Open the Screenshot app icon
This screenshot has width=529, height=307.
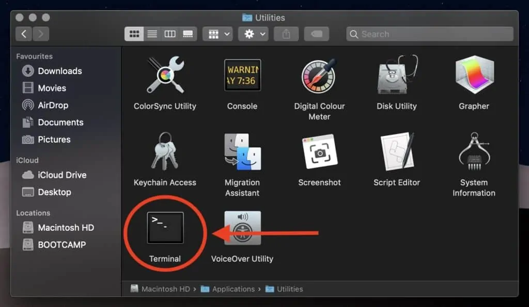(319, 151)
